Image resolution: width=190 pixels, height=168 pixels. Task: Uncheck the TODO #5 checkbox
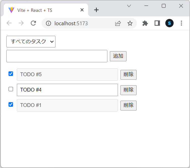(11, 74)
